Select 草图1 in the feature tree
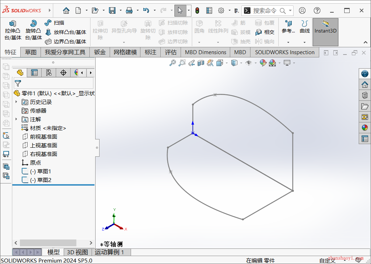Viewport: 371px width, 264px height. tap(37, 171)
